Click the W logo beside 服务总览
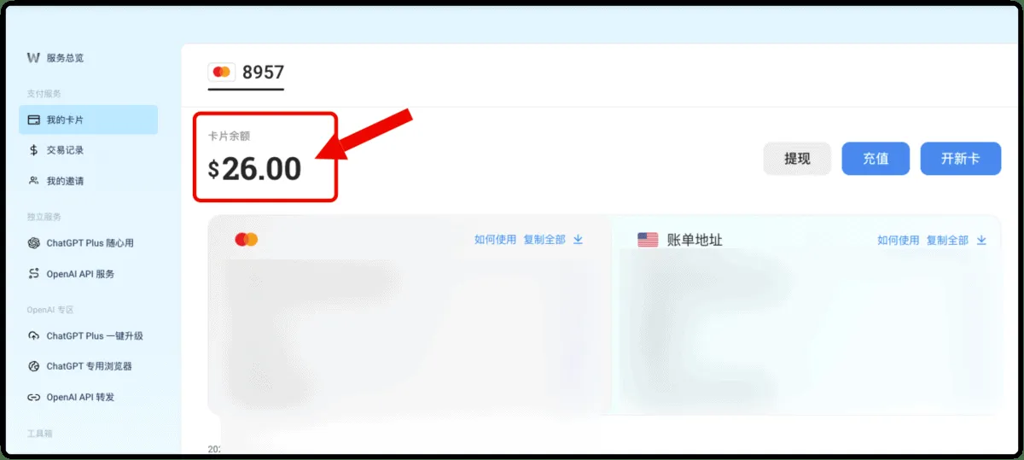Image resolution: width=1024 pixels, height=460 pixels. [x=33, y=57]
